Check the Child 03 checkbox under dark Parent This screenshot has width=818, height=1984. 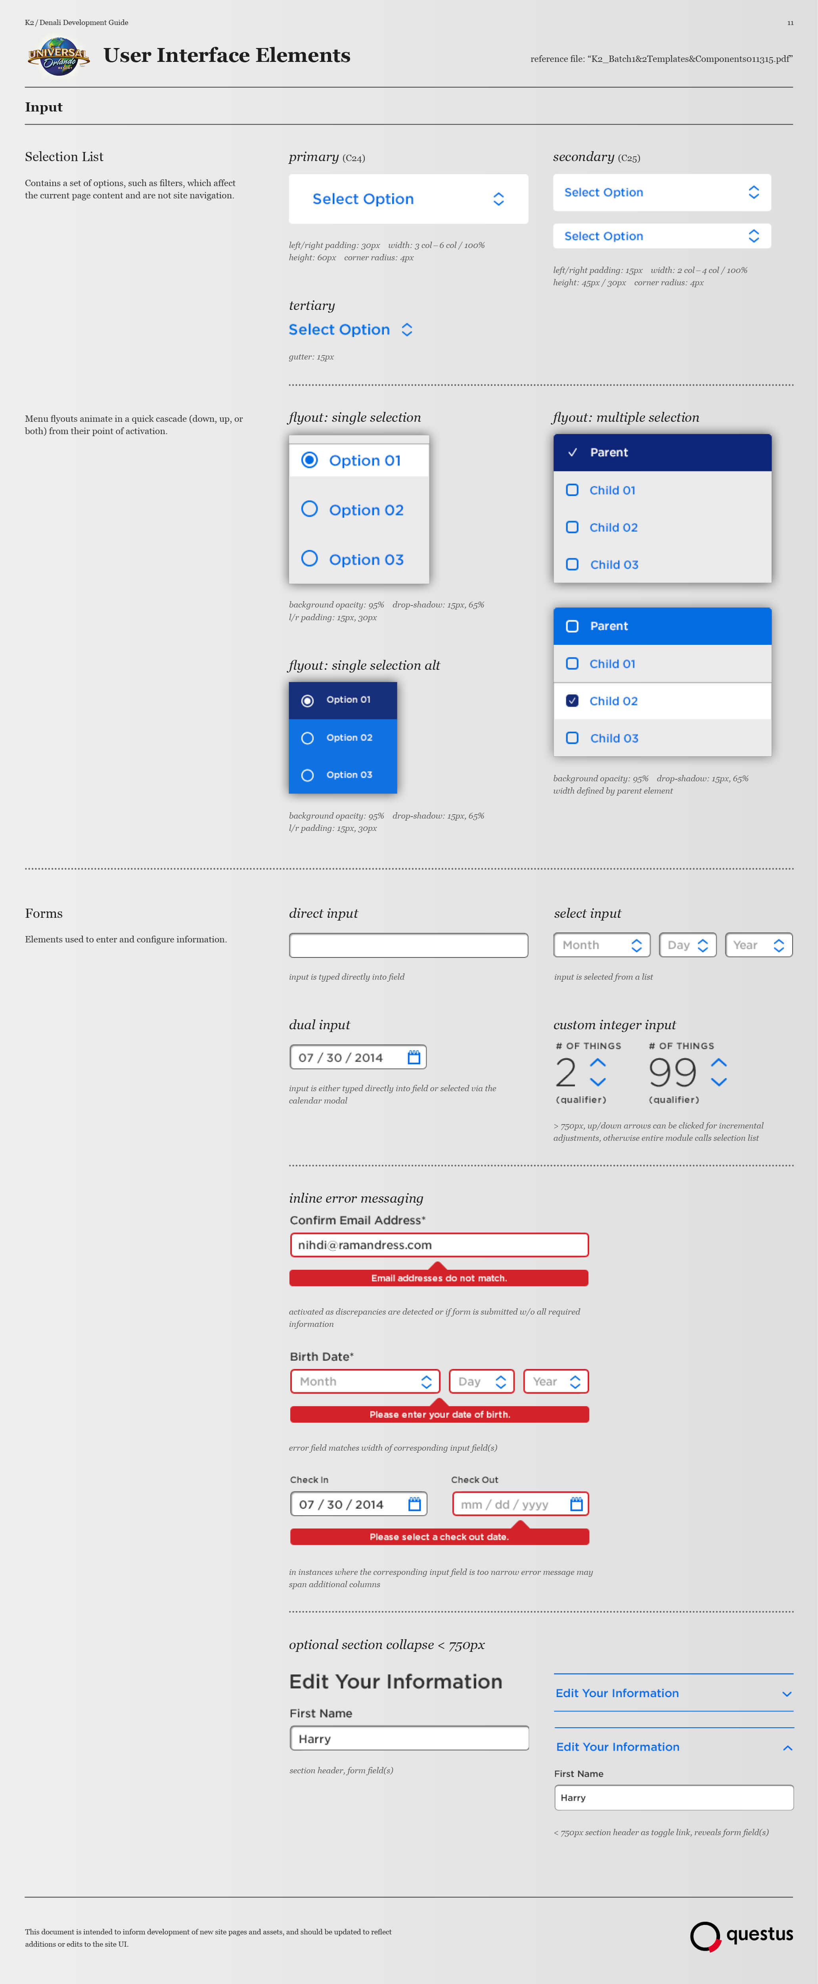(x=573, y=565)
